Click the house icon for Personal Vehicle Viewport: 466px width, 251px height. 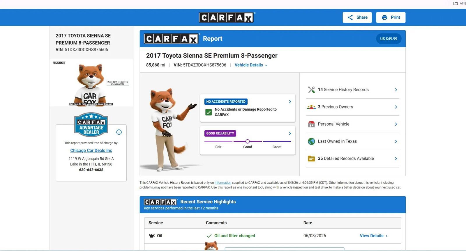[x=311, y=124]
